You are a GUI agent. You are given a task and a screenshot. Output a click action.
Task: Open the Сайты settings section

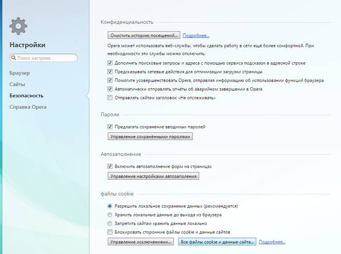pyautogui.click(x=17, y=84)
